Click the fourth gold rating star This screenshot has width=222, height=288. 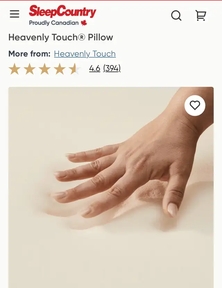click(60, 69)
